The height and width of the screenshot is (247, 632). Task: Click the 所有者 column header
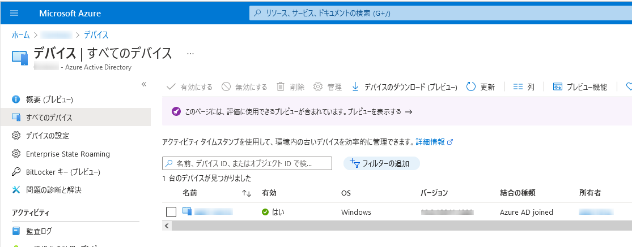tap(590, 193)
